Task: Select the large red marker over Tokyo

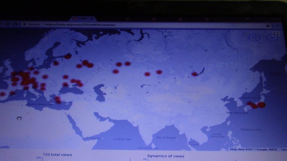Action: point(261,105)
